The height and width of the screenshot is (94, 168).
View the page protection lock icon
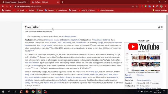coord(159,27)
